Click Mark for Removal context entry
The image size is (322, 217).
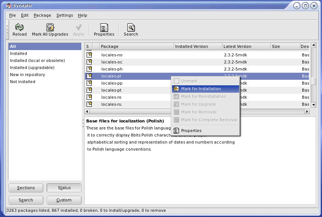coord(205,112)
